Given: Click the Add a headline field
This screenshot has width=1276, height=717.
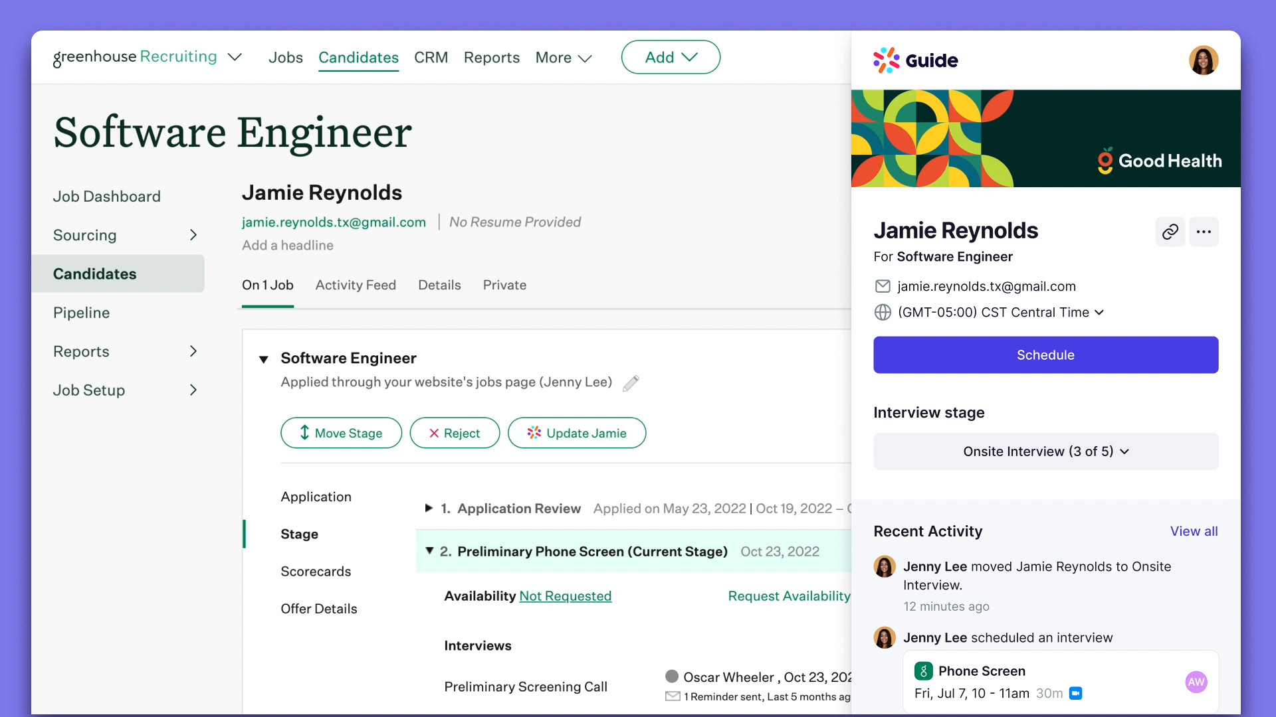Looking at the screenshot, I should 288,246.
